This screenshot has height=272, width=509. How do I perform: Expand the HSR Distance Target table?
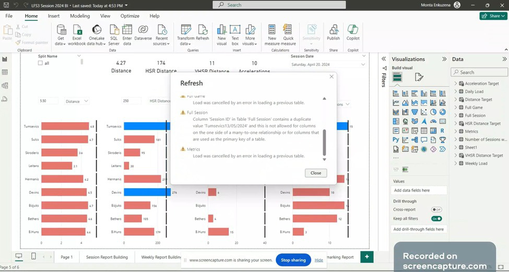tap(455, 123)
